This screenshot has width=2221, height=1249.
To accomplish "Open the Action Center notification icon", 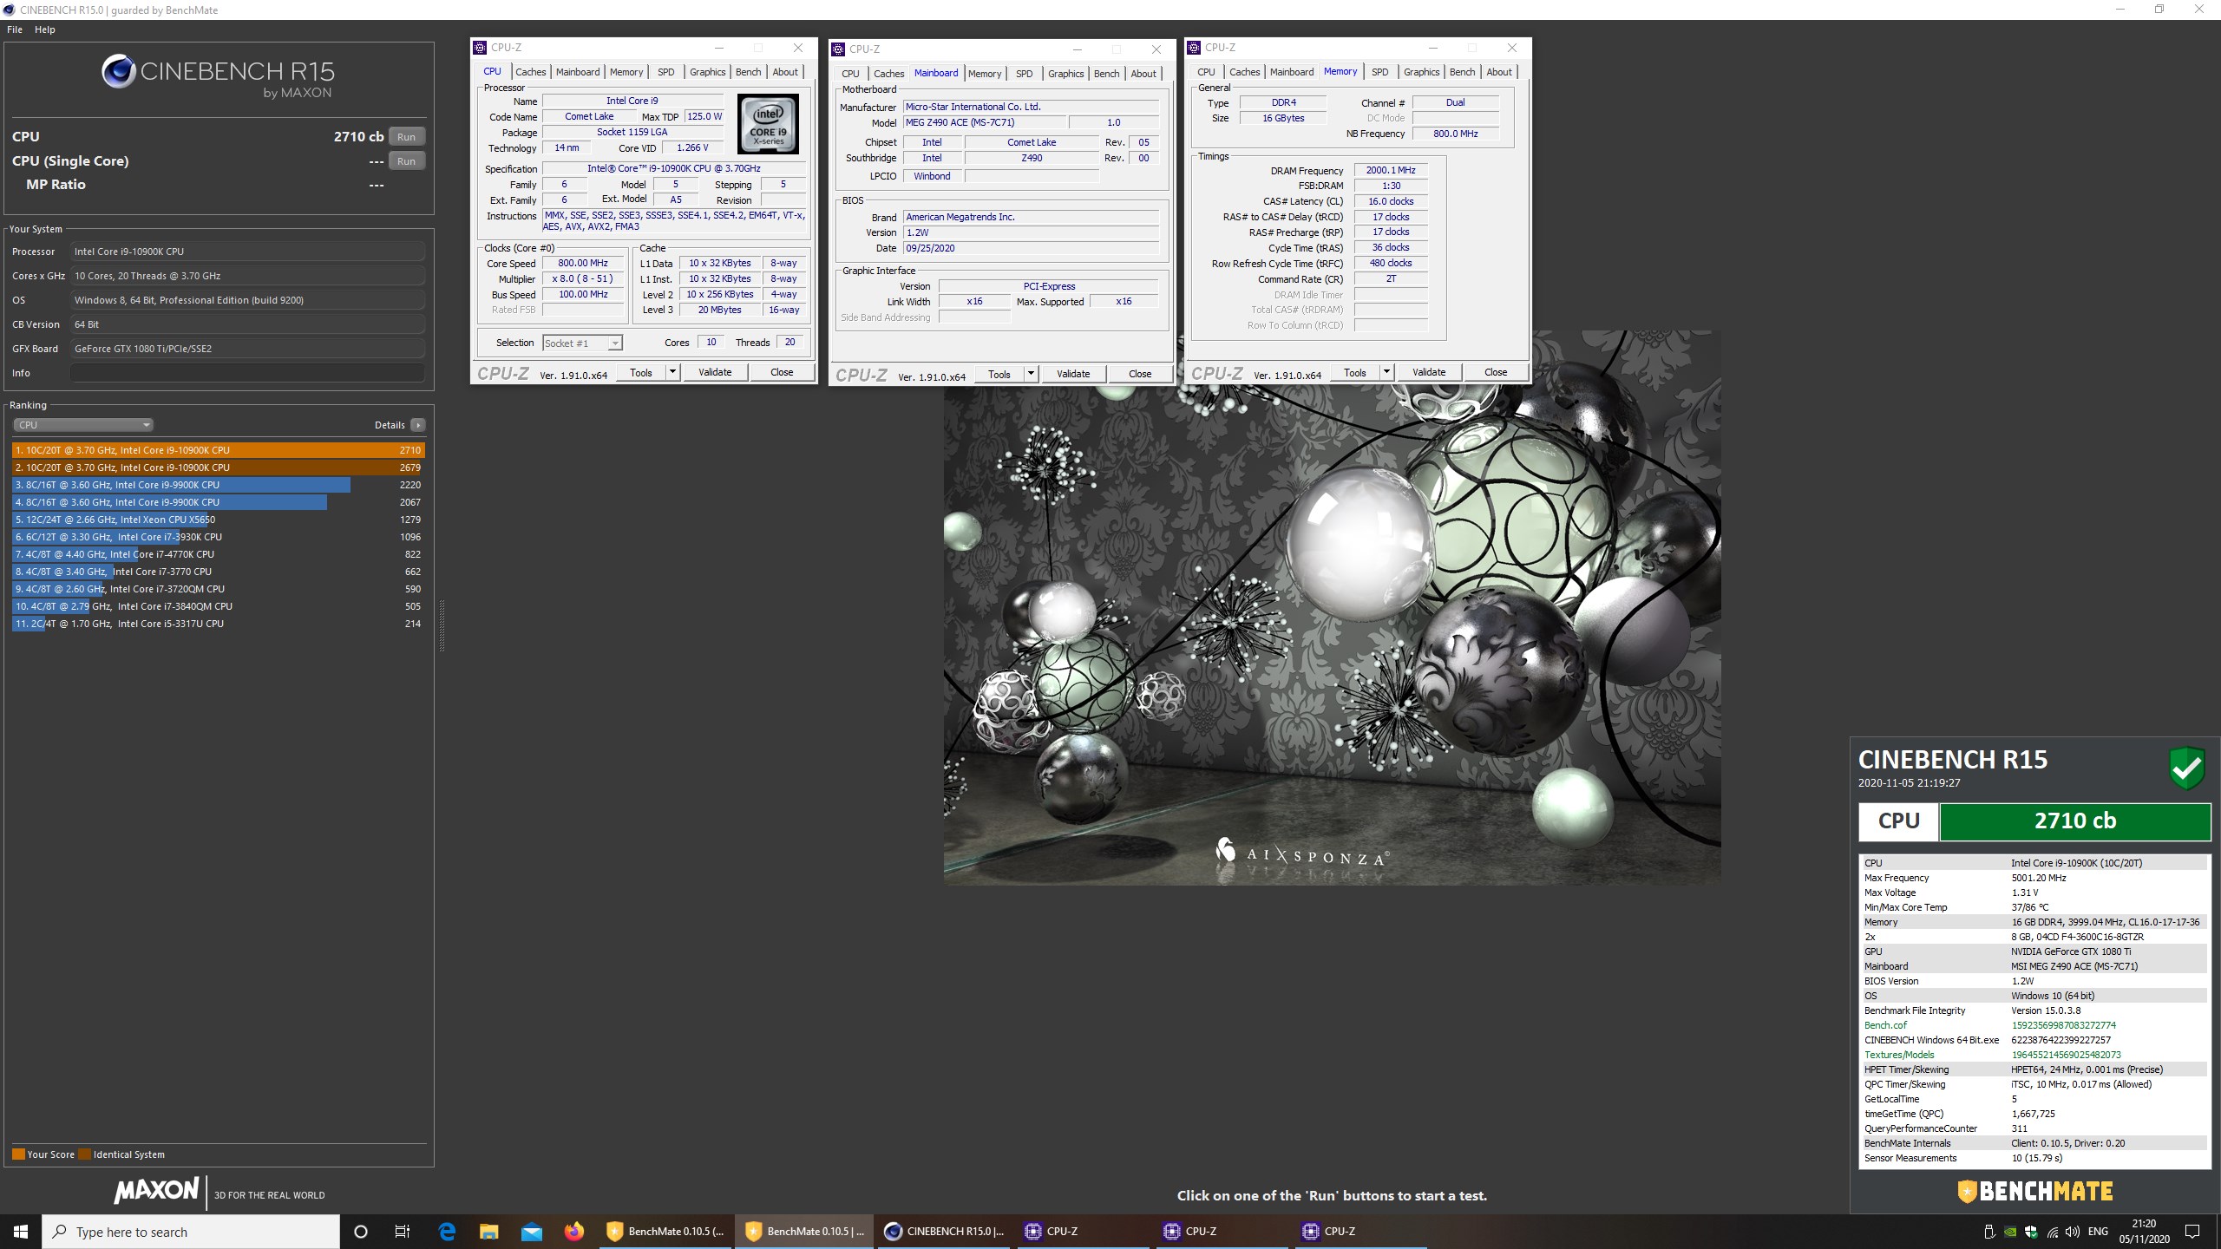I will pos(2192,1232).
